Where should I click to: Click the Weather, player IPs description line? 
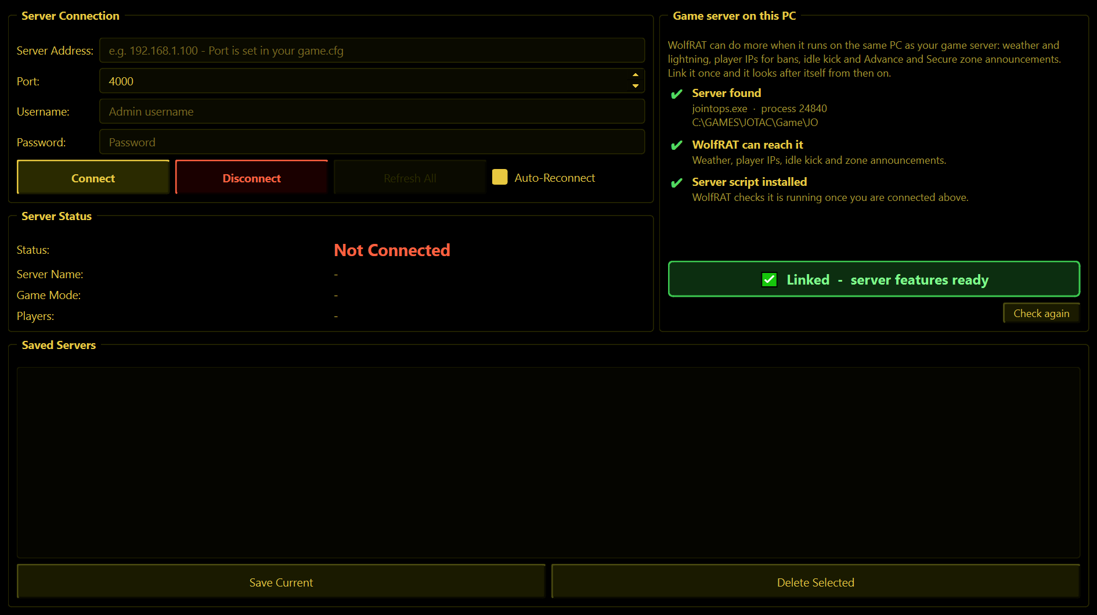pyautogui.click(x=819, y=160)
